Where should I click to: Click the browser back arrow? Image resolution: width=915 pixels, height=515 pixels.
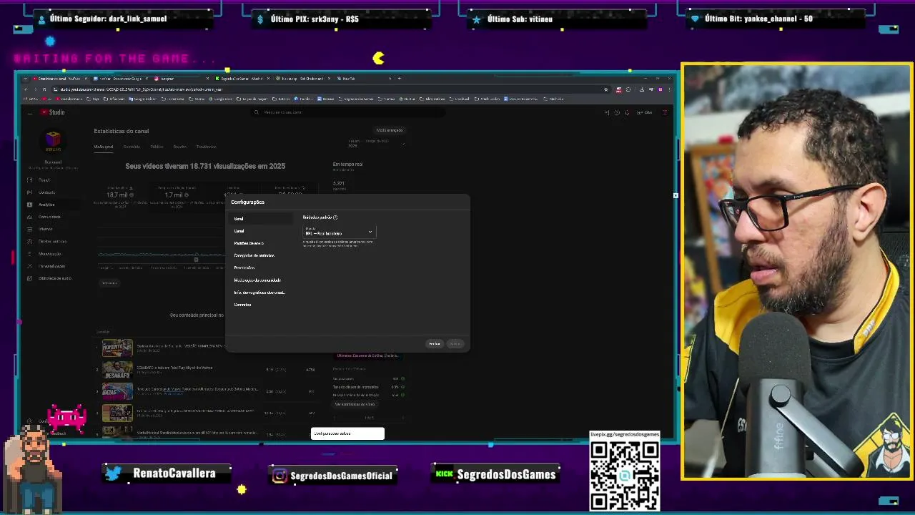click(26, 89)
